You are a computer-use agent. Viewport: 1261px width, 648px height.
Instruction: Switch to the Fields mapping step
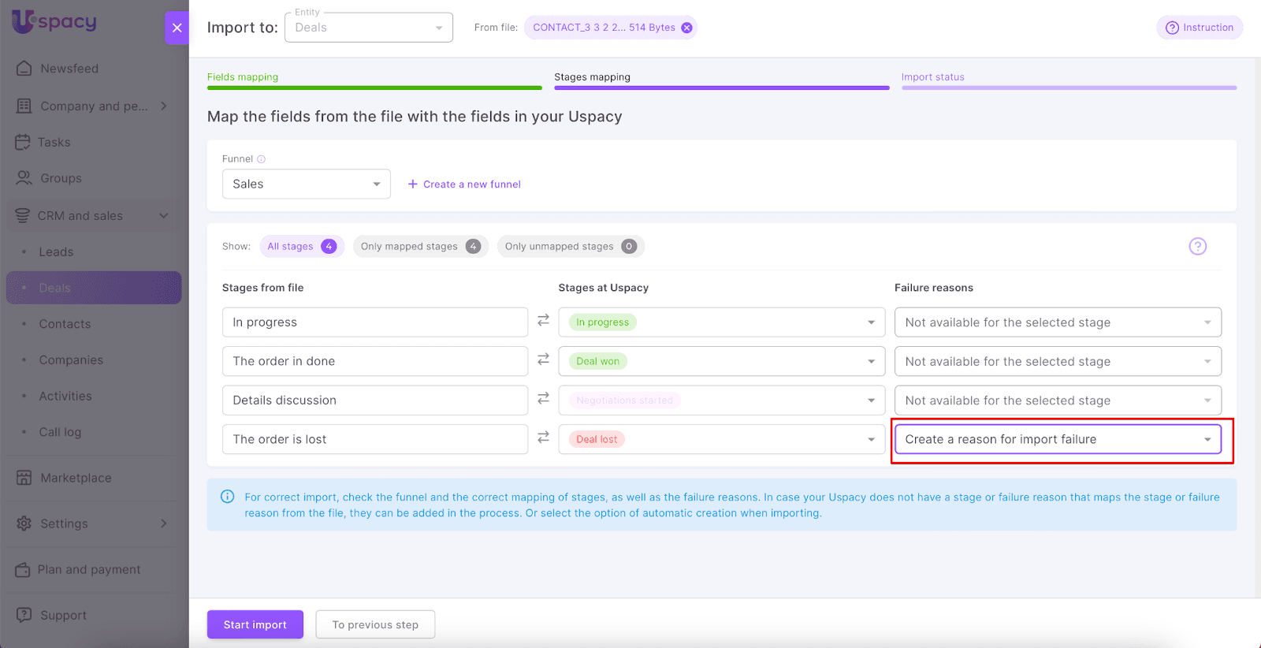[x=243, y=77]
